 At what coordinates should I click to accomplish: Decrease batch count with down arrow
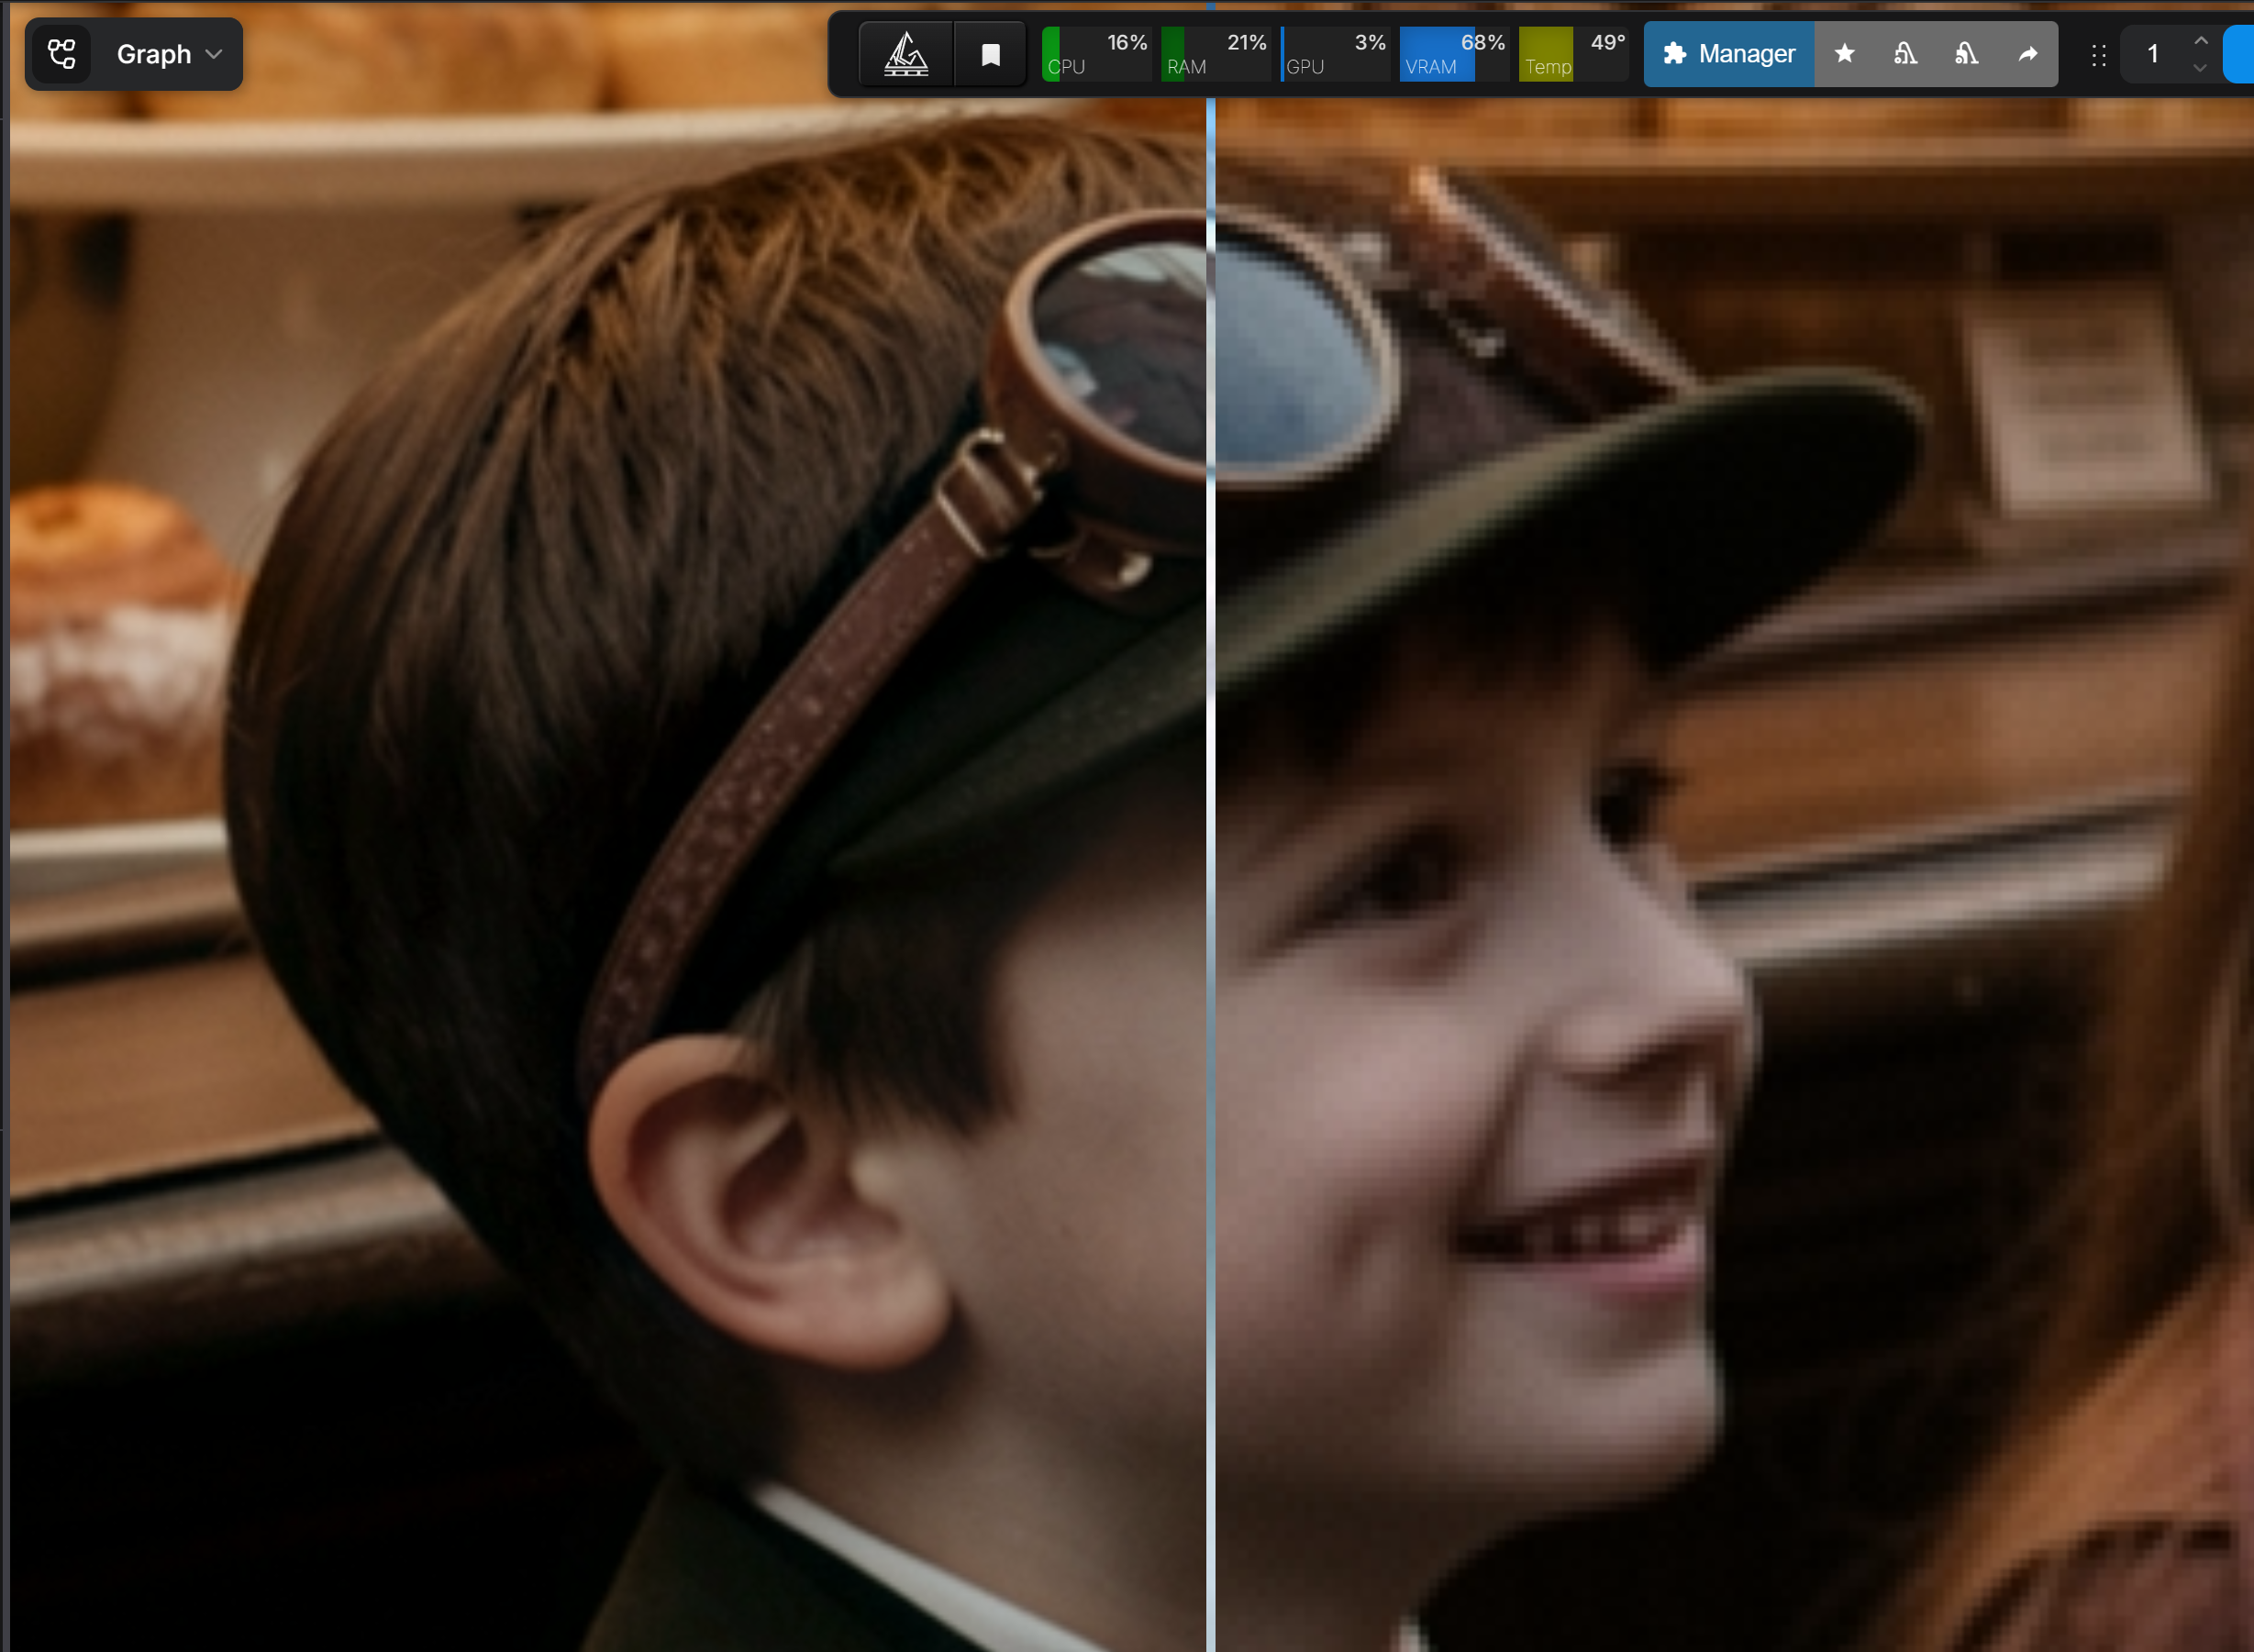pyautogui.click(x=2201, y=68)
